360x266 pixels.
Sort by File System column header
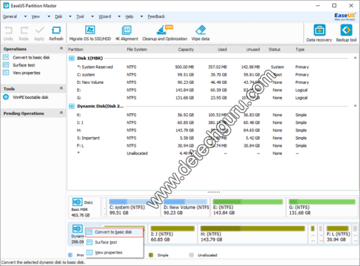(x=144, y=49)
